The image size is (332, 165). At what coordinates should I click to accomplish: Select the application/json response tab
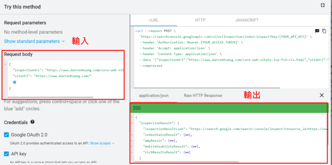tap(154, 95)
